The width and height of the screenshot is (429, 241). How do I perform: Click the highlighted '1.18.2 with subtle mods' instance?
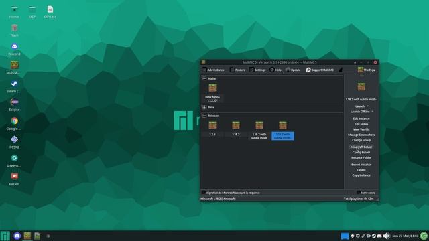283,130
